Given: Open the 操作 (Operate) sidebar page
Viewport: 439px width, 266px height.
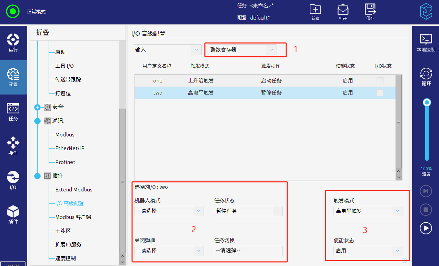Looking at the screenshot, I should click(13, 146).
